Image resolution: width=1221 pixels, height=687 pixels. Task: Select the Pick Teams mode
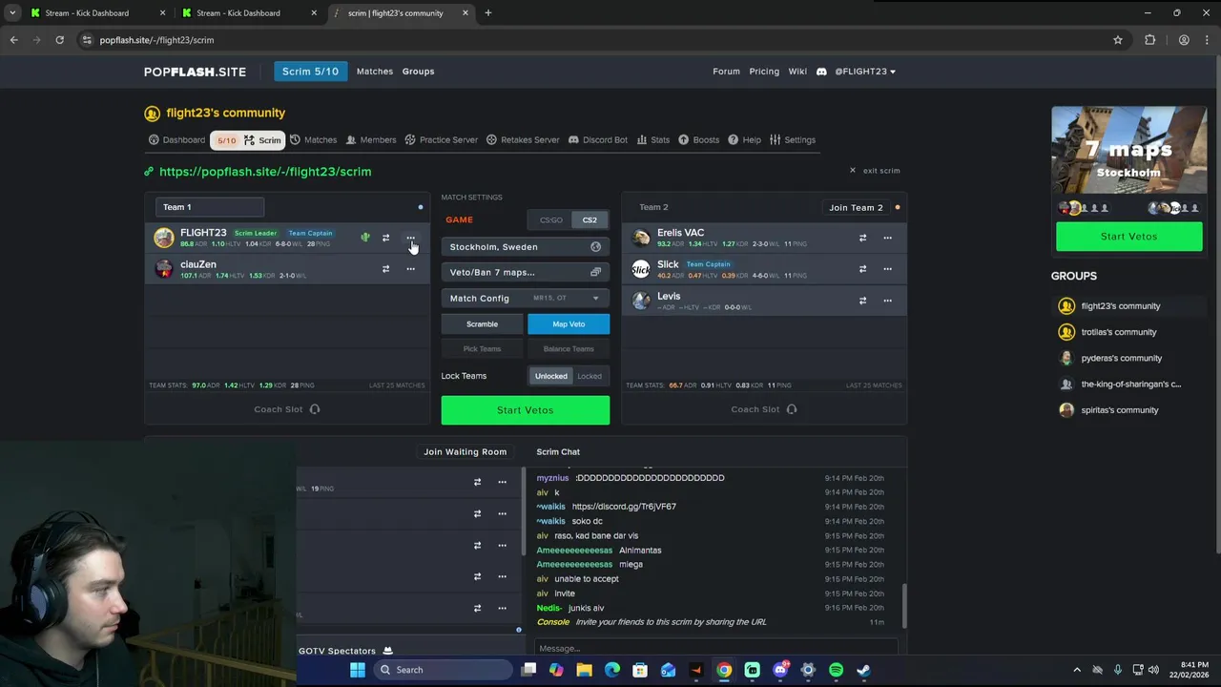[x=482, y=349]
